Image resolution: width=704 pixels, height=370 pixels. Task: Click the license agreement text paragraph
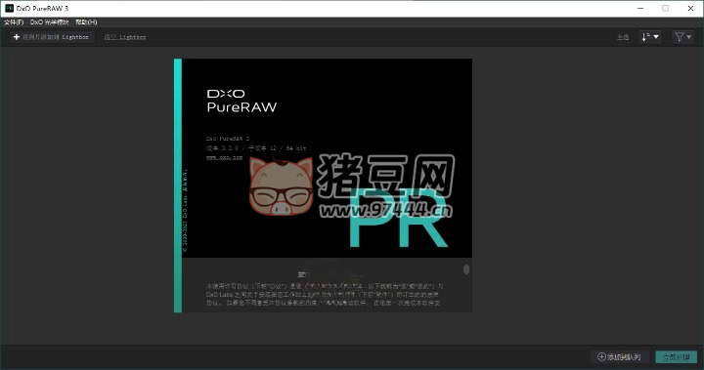325,294
